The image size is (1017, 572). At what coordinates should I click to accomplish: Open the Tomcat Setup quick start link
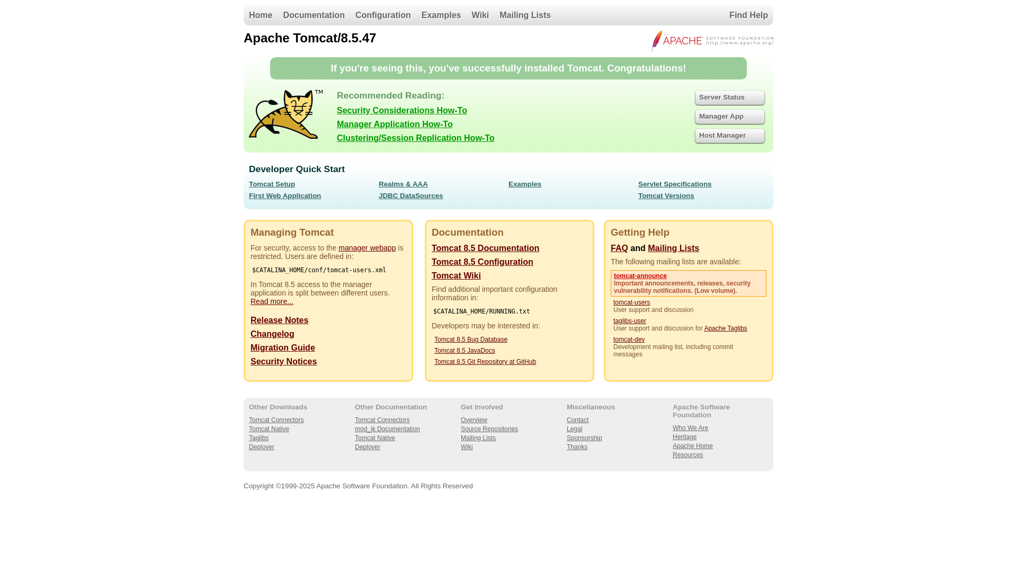272,184
